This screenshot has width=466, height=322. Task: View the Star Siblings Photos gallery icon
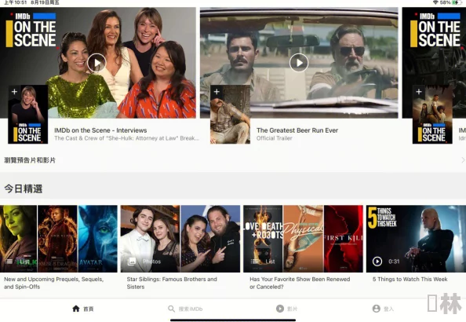131,262
